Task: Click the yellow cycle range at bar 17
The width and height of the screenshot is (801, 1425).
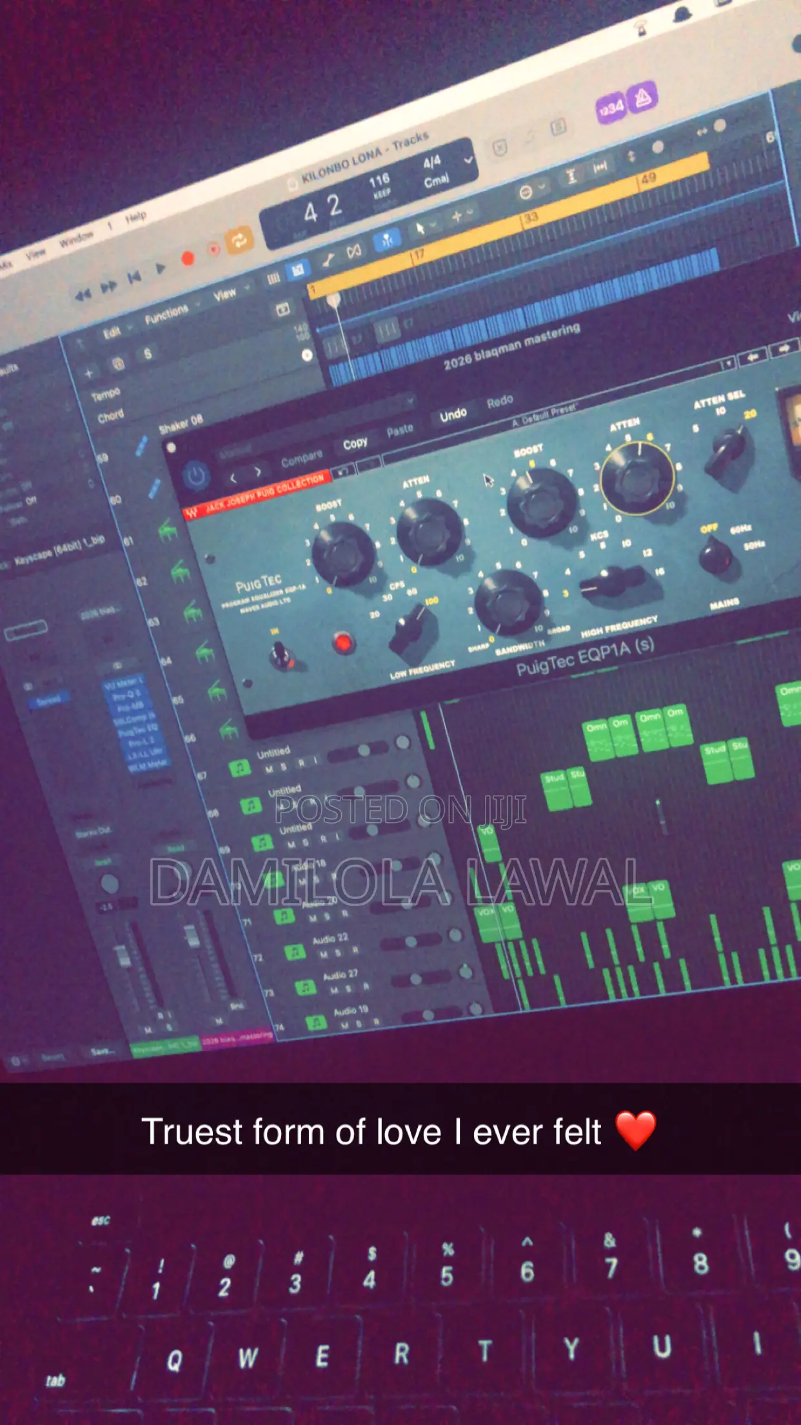Action: [419, 254]
